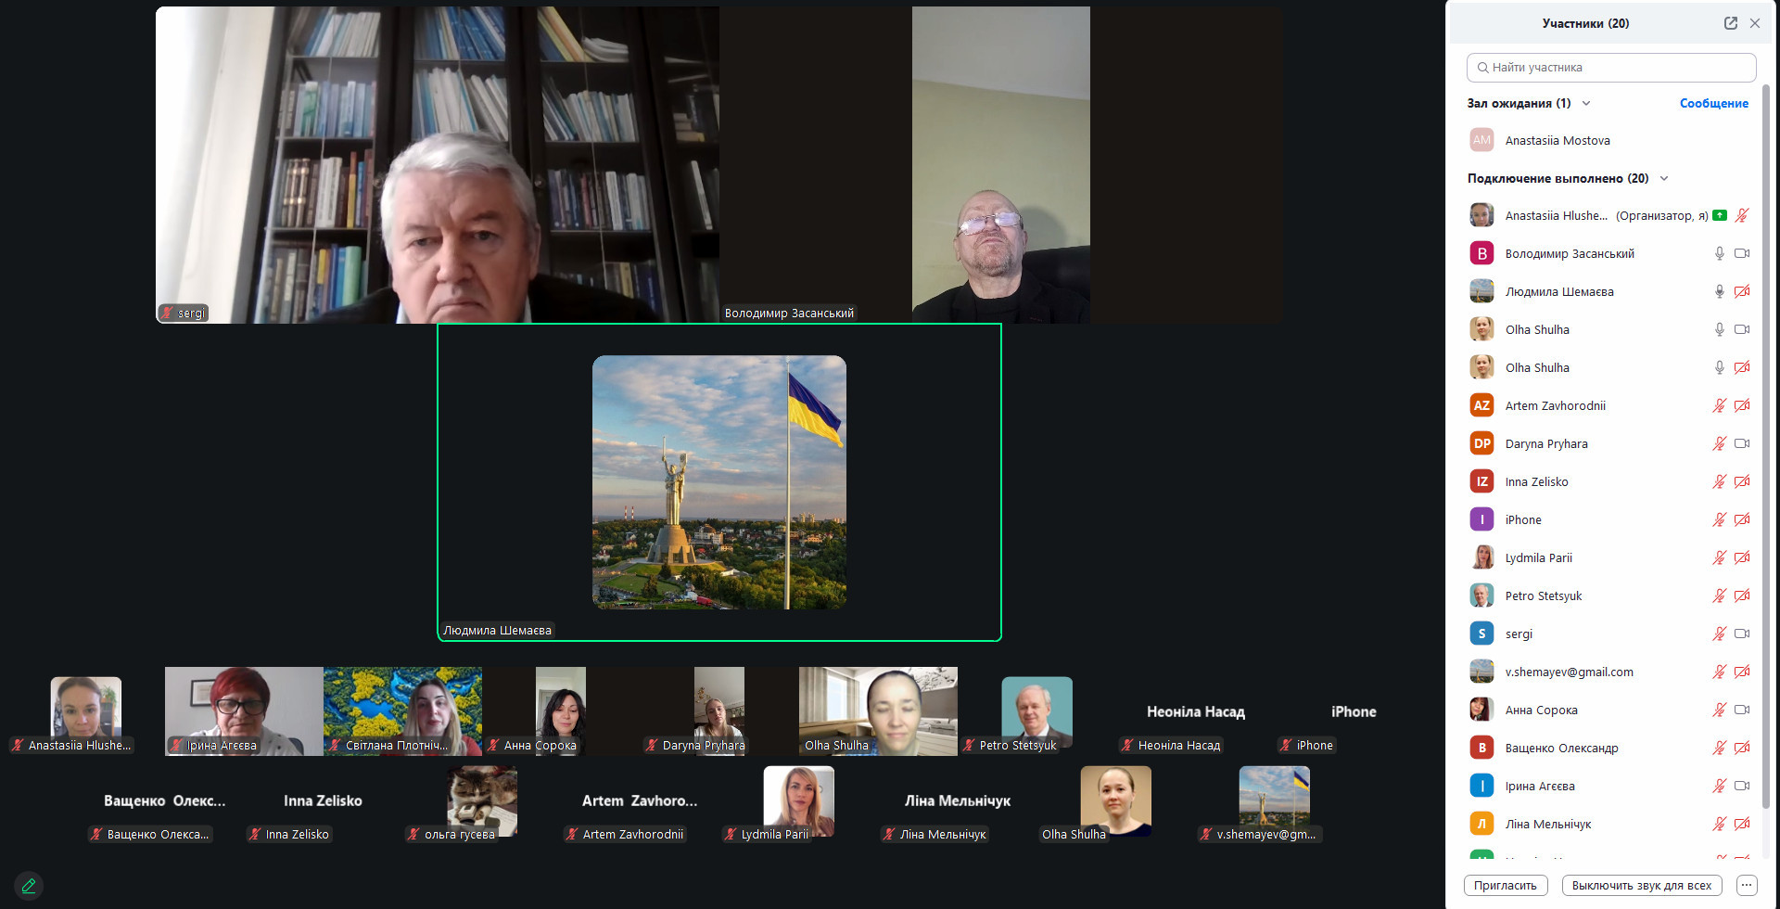Image resolution: width=1780 pixels, height=909 pixels.
Task: Toggle Анна Сорока's muted microphone
Action: (x=1719, y=710)
